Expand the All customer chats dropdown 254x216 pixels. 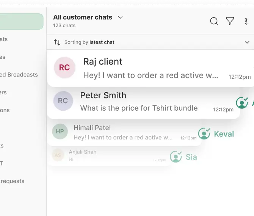pyautogui.click(x=120, y=17)
